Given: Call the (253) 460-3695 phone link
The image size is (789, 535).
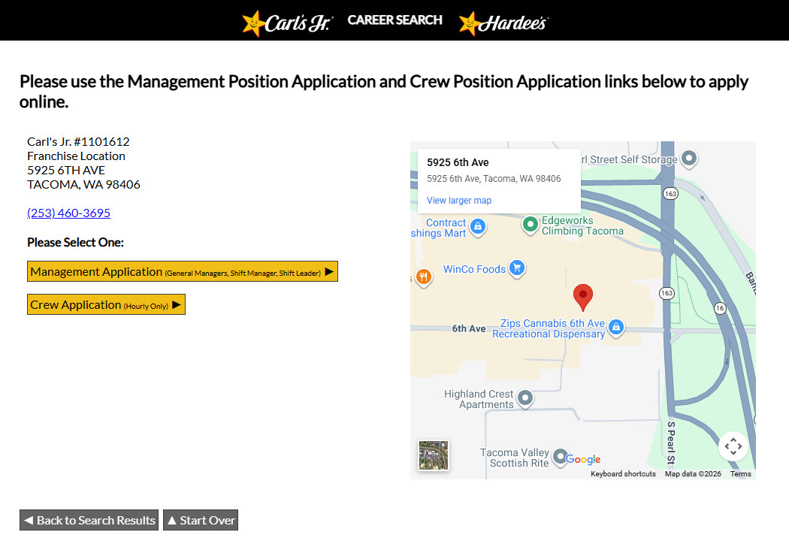Looking at the screenshot, I should tap(69, 213).
